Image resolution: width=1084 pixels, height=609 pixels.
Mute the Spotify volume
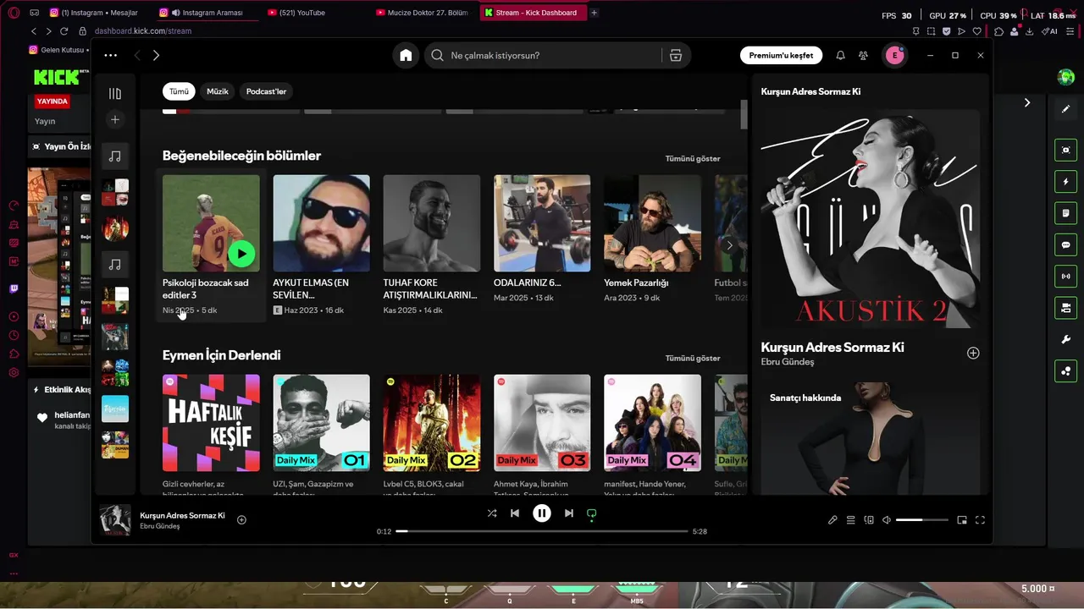pos(887,520)
